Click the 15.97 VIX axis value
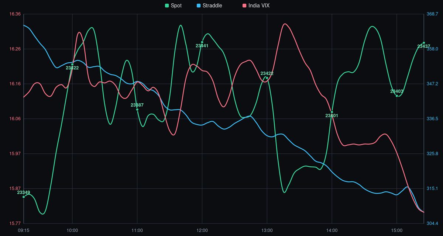This screenshot has width=443, height=236. point(15,153)
